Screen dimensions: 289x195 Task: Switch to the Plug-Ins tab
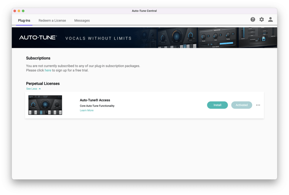[24, 20]
